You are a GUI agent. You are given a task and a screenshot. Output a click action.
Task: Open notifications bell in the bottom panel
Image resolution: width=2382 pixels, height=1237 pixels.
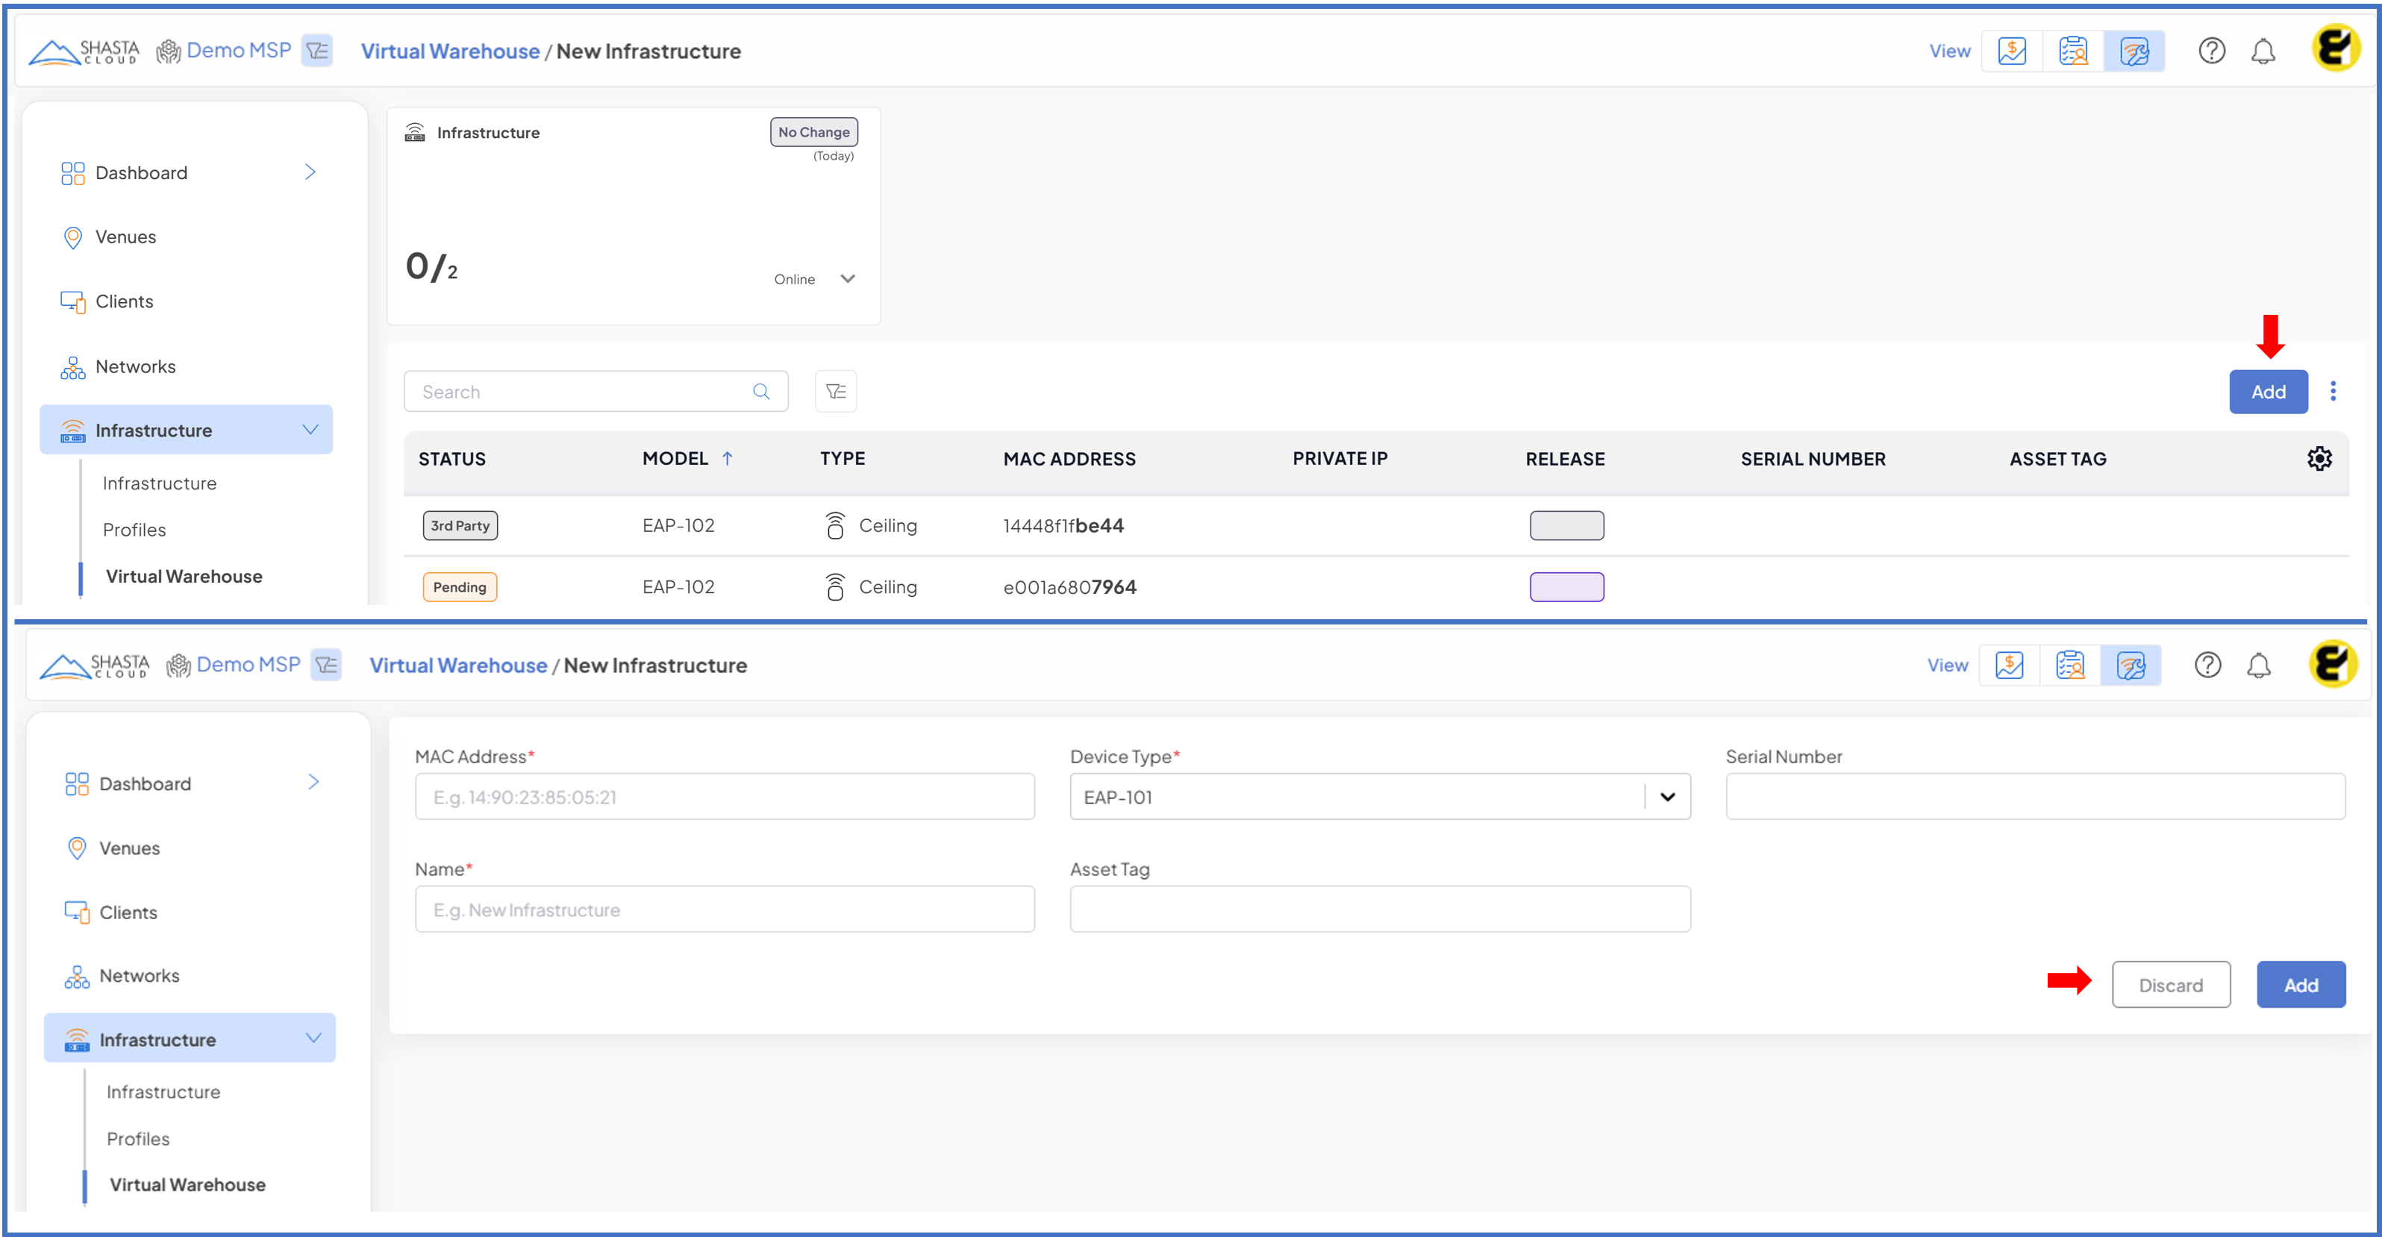[2258, 665]
